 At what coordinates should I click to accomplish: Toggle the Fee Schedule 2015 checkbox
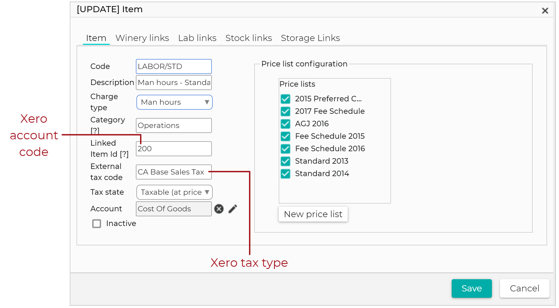point(285,136)
